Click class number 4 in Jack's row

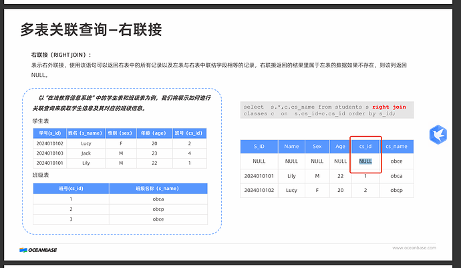pos(189,153)
